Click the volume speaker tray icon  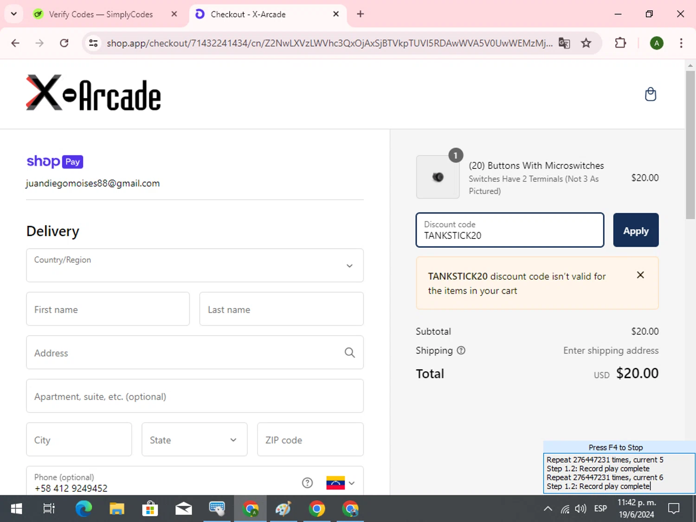[580, 509]
